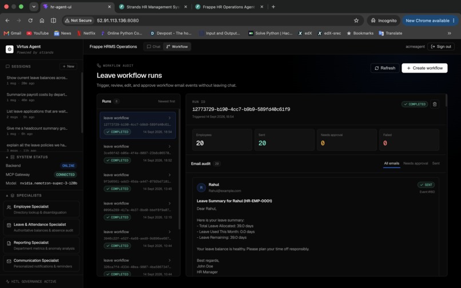Screen dimensions: 461x288
Task: Open Gmail bookmark
Action: tap(13, 33)
